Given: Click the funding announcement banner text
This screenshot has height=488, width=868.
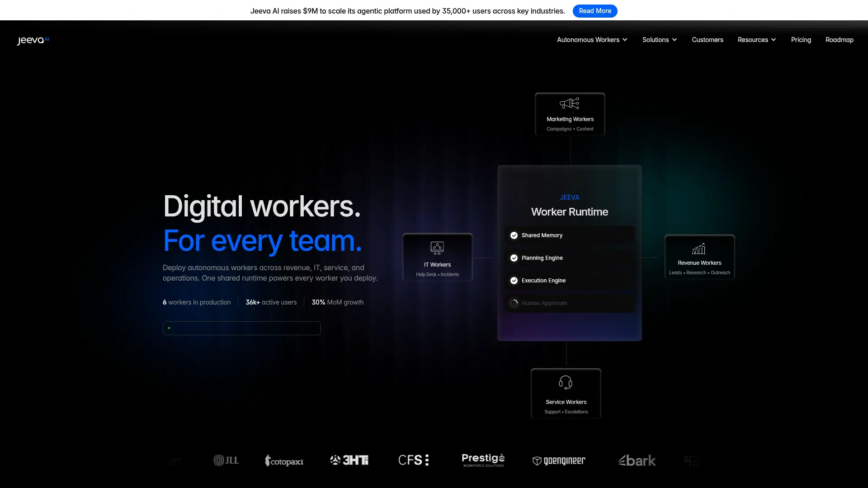Looking at the screenshot, I should click(408, 11).
